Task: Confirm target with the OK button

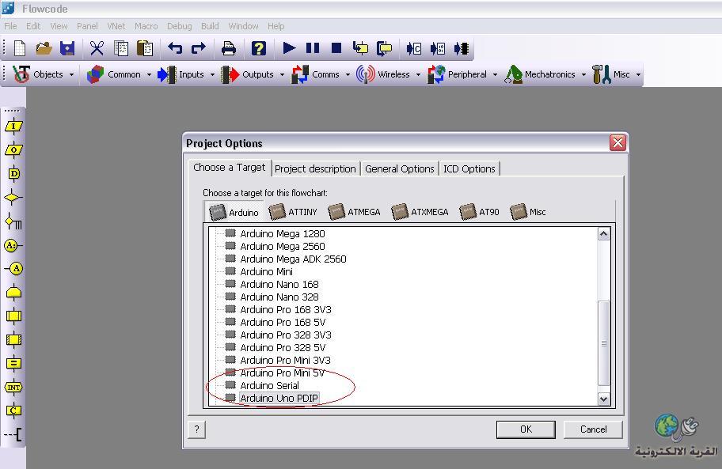Action: coord(526,429)
